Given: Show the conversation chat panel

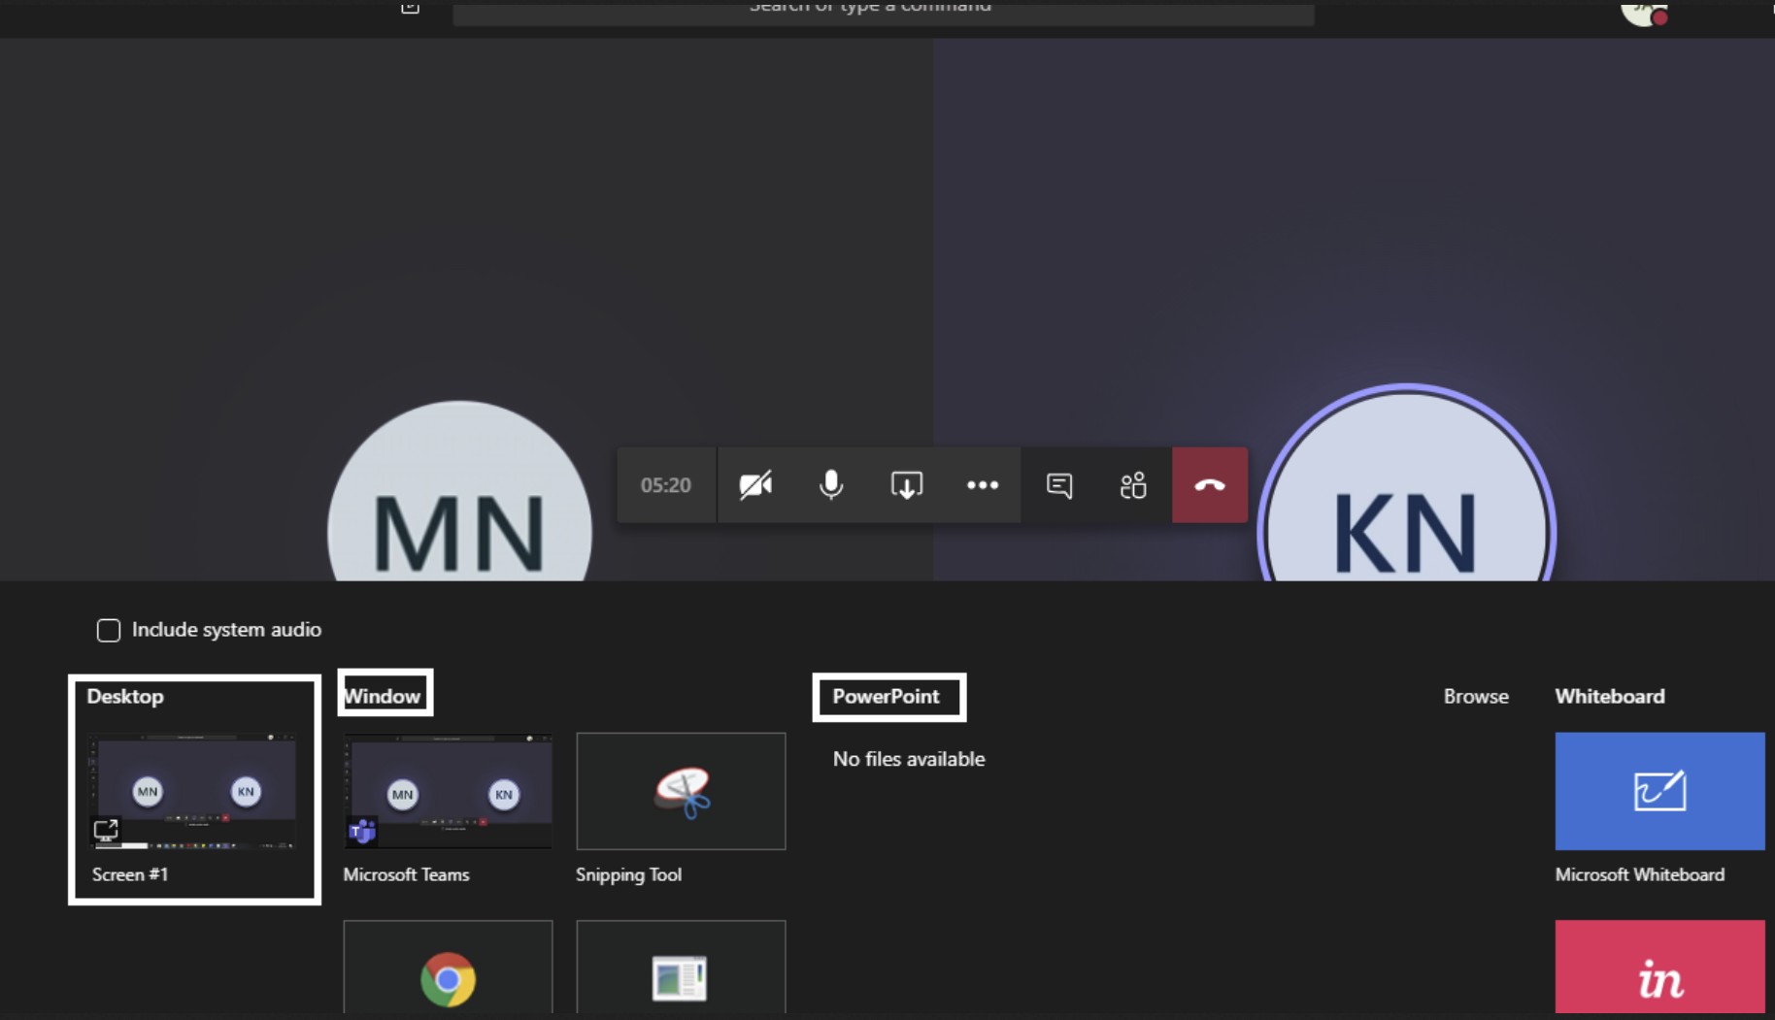Looking at the screenshot, I should 1058,485.
